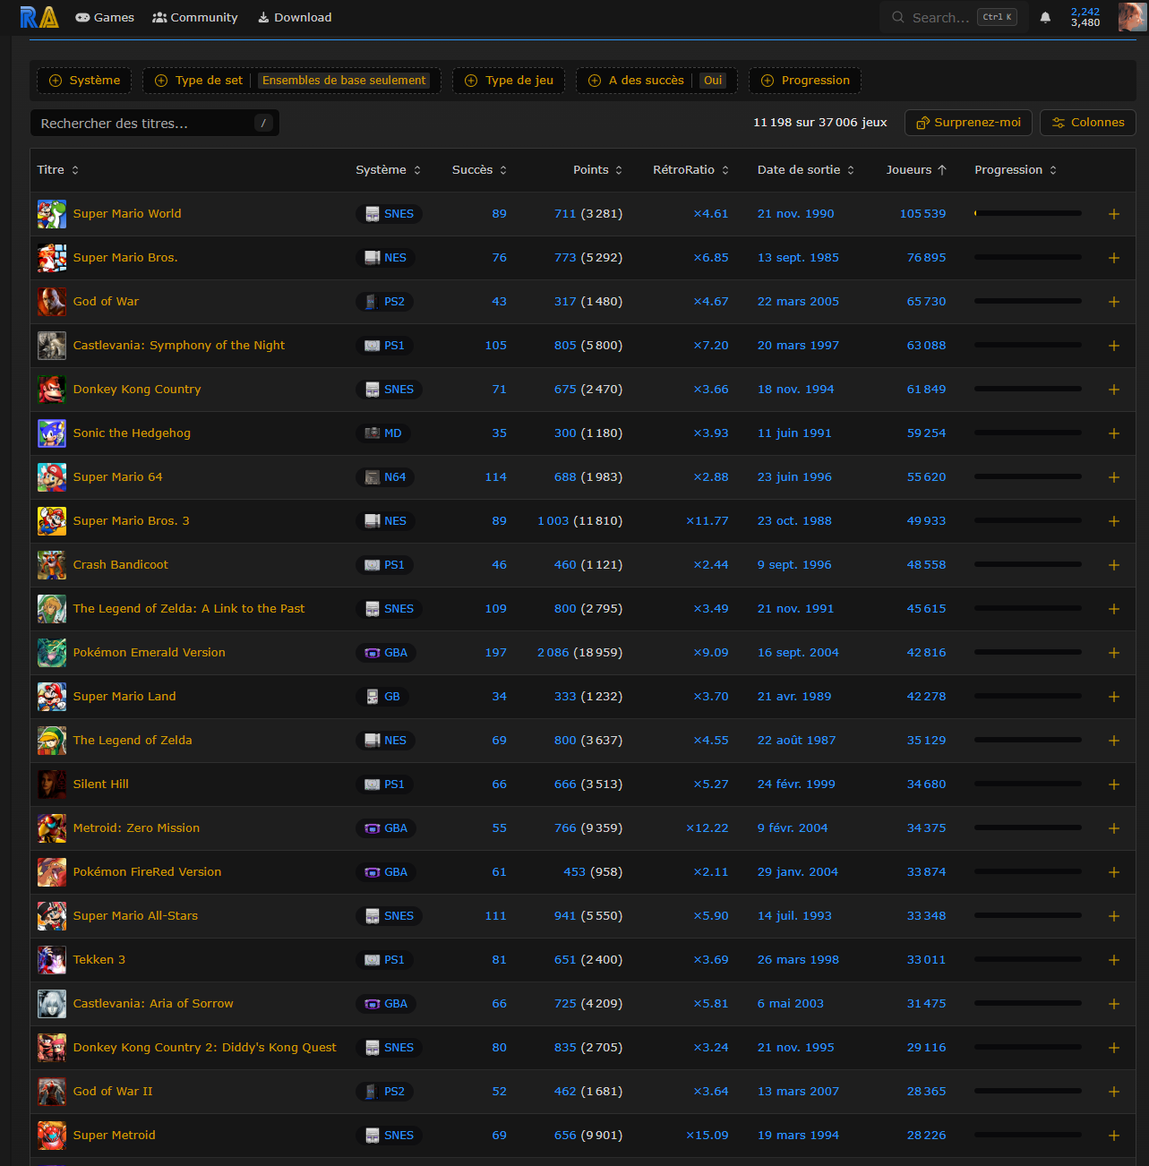Click Super Mario 64 progression bar

tap(1028, 477)
